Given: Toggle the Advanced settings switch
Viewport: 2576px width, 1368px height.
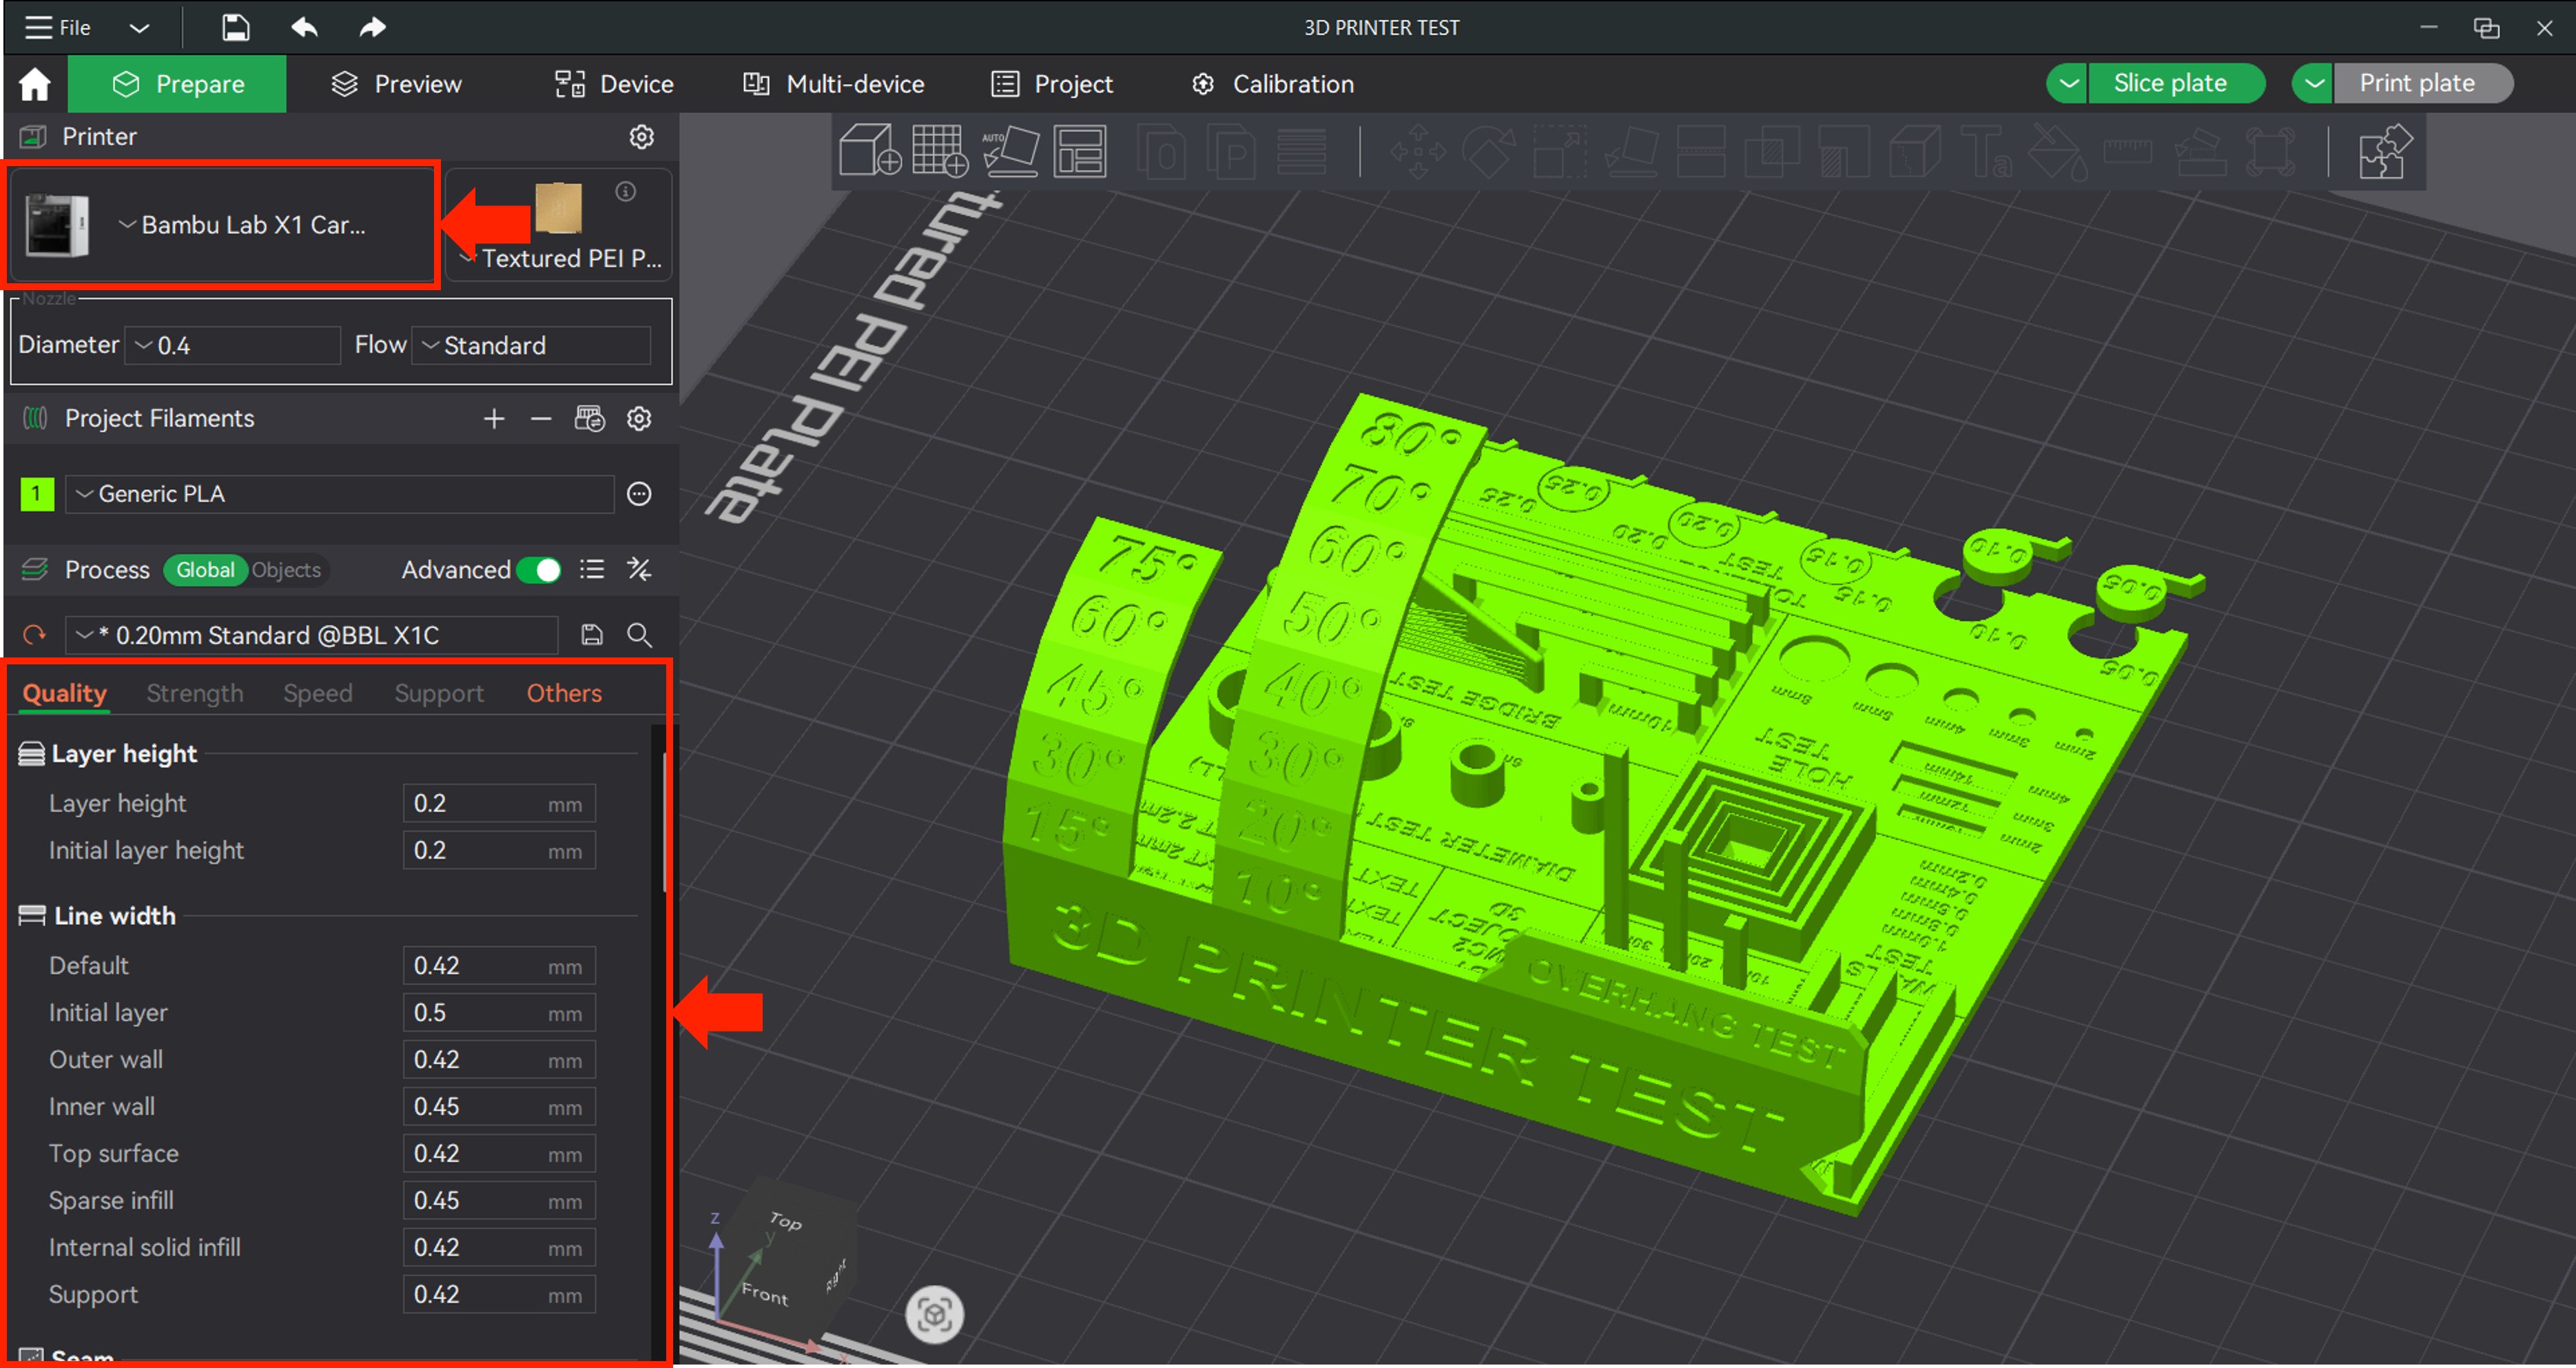Looking at the screenshot, I should (x=540, y=570).
